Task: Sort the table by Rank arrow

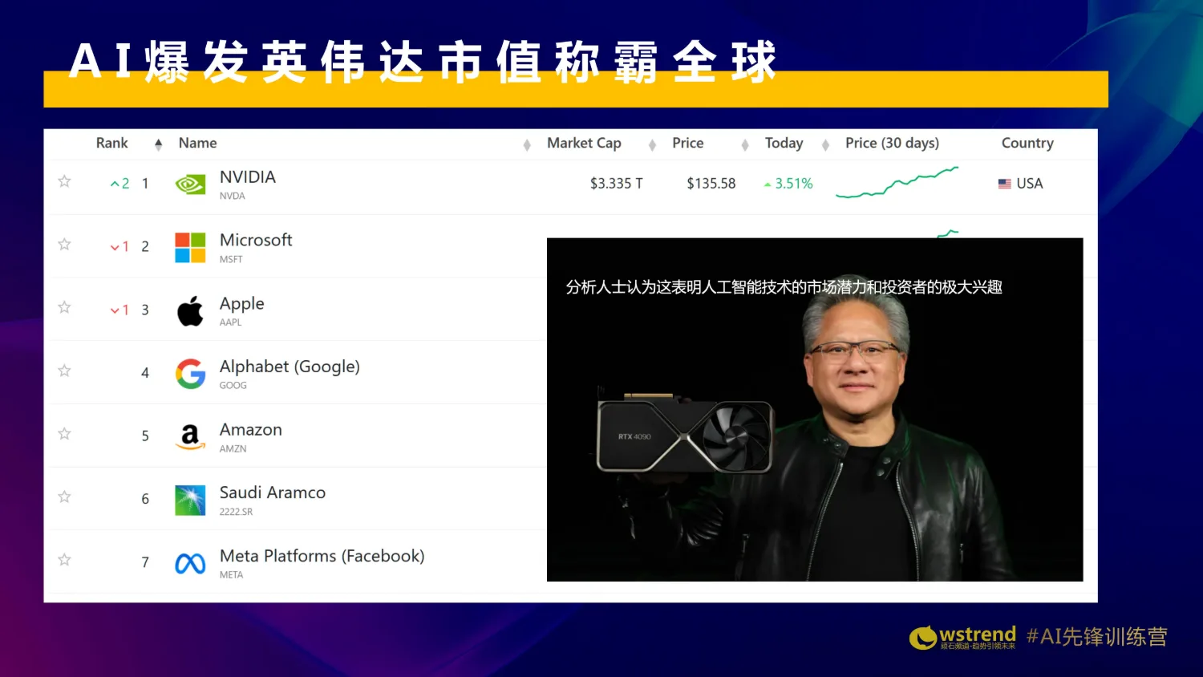Action: click(158, 144)
